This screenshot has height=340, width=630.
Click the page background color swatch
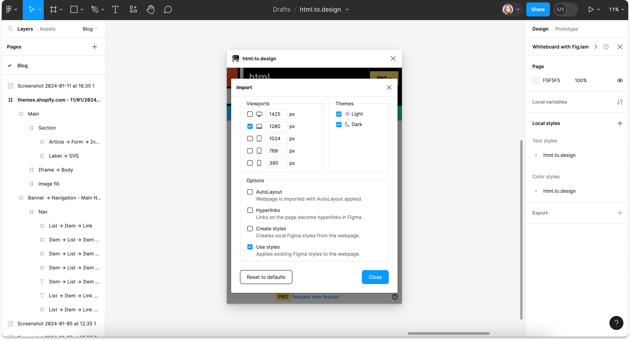click(x=536, y=80)
